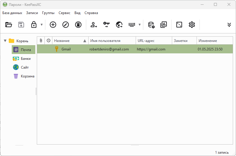
Task: Edit the selected entry with pencil icon
Action: [65, 25]
